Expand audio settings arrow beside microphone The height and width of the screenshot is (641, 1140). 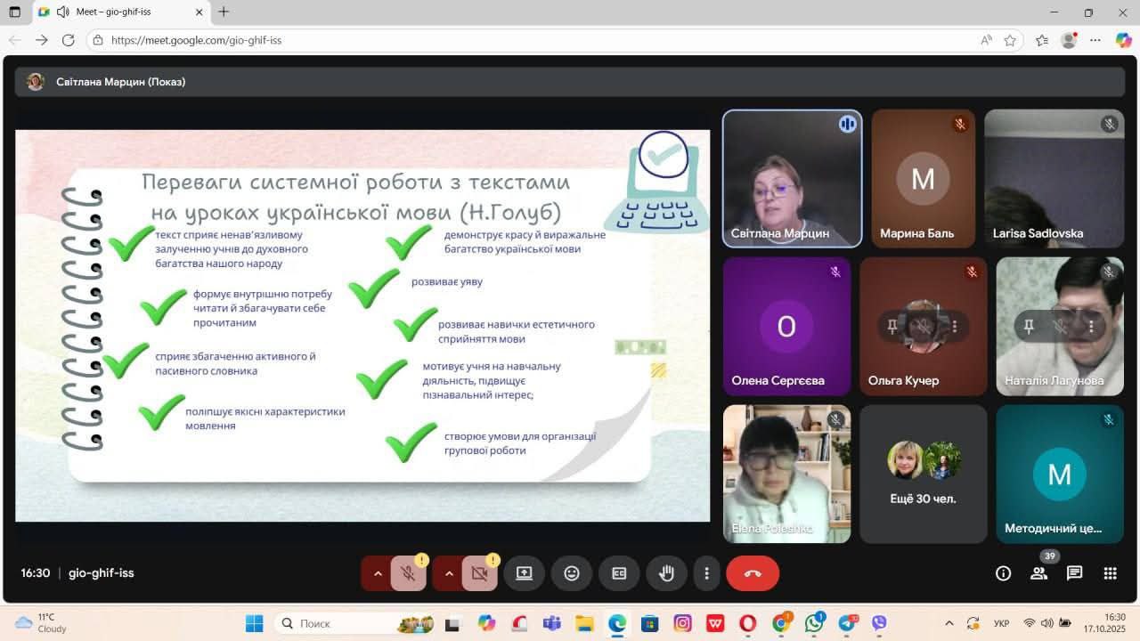click(378, 573)
